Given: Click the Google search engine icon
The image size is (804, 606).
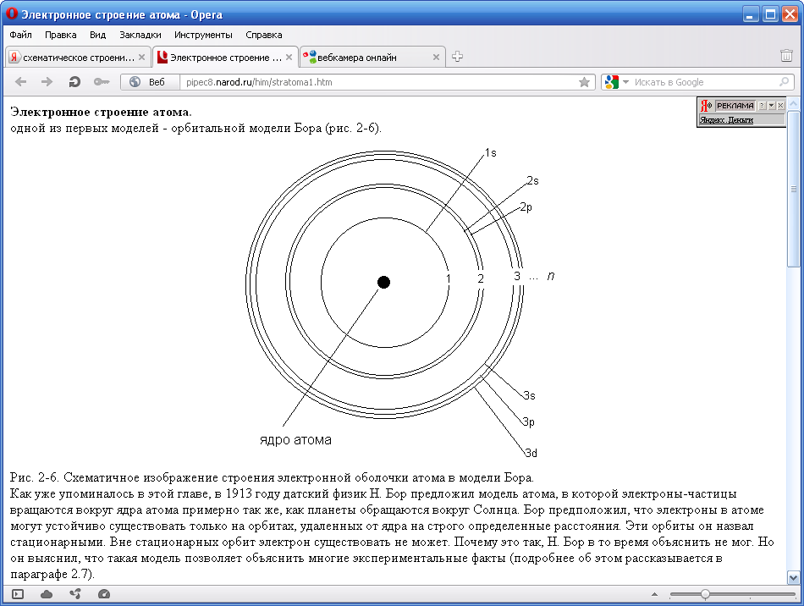Looking at the screenshot, I should tap(611, 82).
